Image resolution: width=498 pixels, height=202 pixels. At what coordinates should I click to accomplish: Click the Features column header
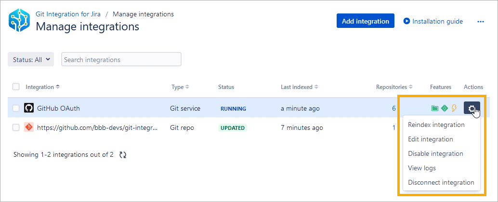(441, 87)
